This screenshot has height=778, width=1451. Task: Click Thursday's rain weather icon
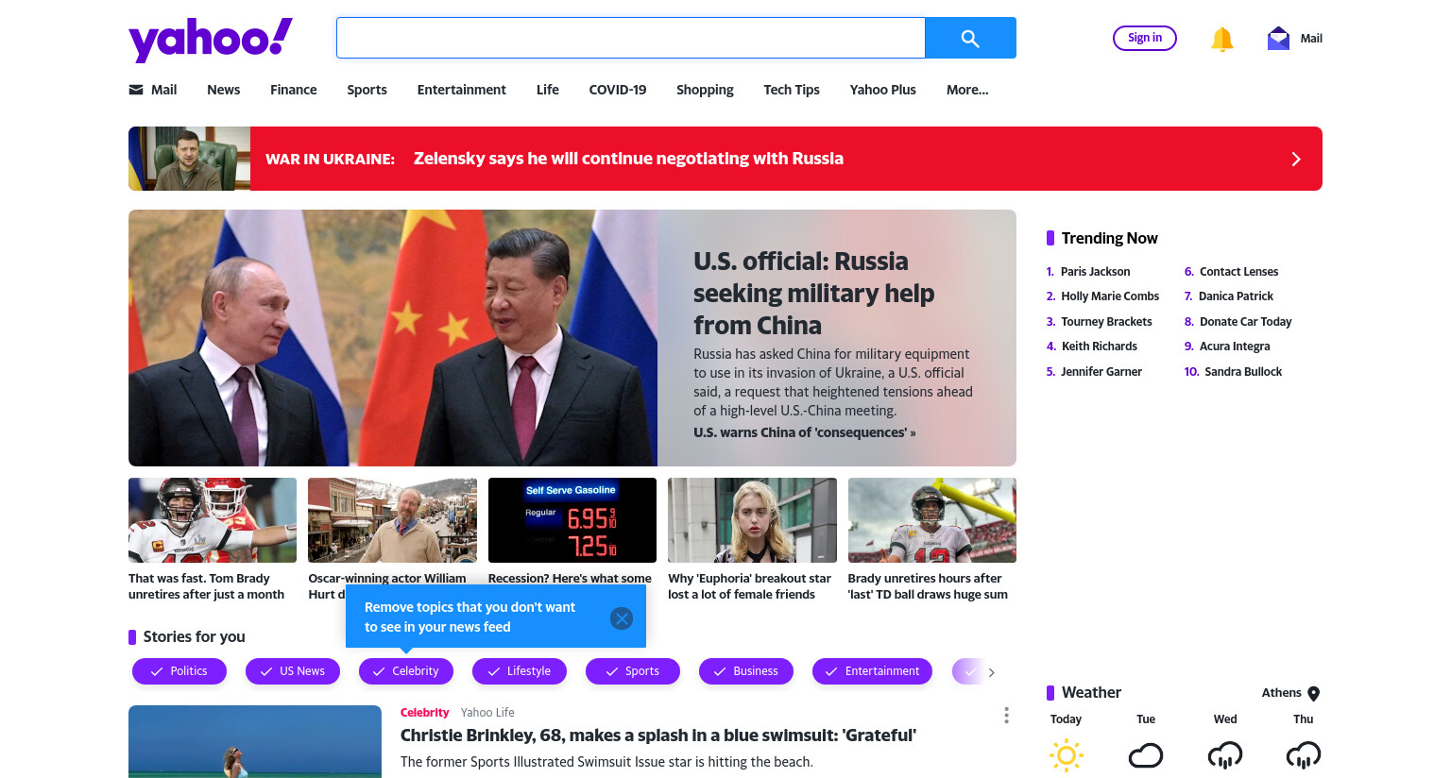tap(1304, 755)
